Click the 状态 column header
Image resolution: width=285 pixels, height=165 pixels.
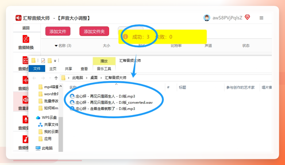coord(246,46)
